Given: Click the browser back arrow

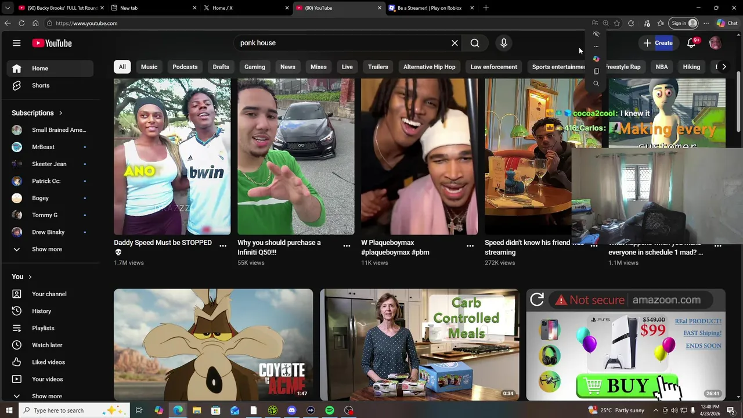Looking at the screenshot, I should click(8, 23).
